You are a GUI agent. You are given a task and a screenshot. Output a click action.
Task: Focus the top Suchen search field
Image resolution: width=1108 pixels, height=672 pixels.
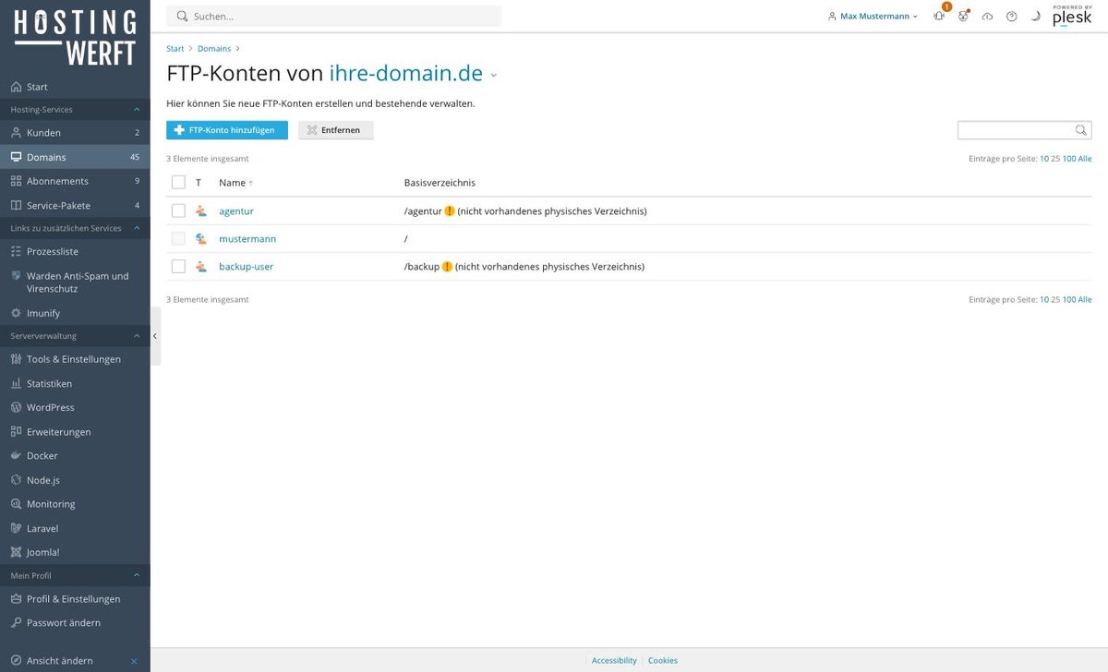[334, 17]
